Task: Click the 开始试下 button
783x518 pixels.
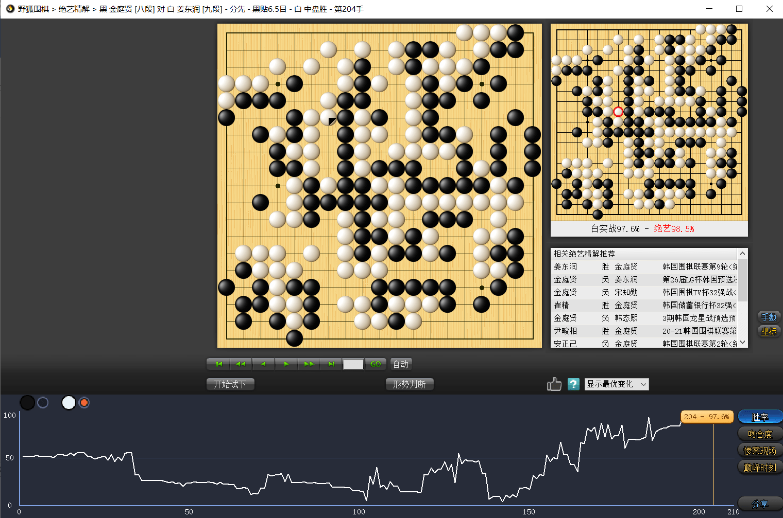Action: click(230, 384)
